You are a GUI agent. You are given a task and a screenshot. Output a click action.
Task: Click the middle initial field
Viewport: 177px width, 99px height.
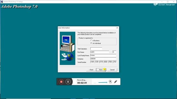pyautogui.click(x=114, y=52)
